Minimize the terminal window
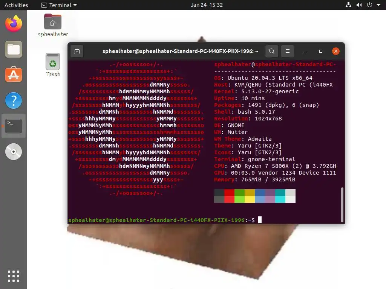 pyautogui.click(x=305, y=51)
